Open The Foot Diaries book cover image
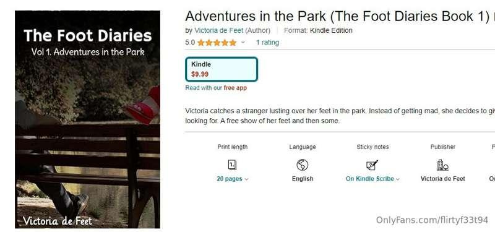This screenshot has width=495, height=232. [87, 119]
